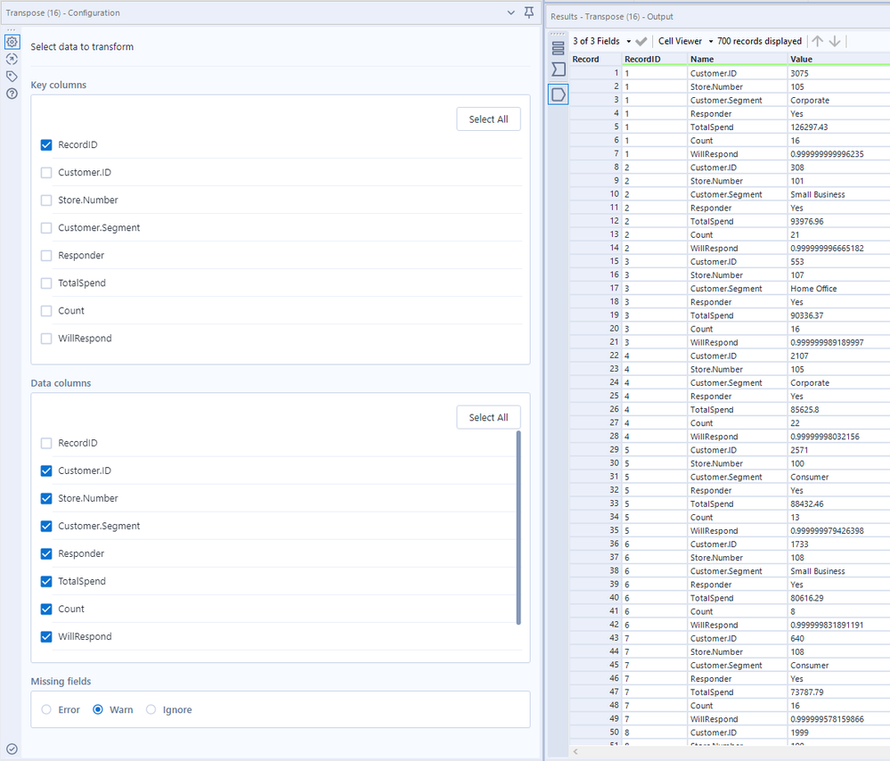Select Warn for missing fields
The image size is (890, 761).
98,709
